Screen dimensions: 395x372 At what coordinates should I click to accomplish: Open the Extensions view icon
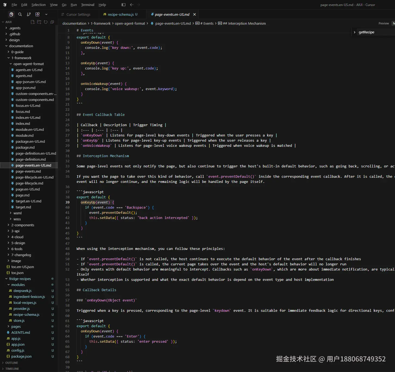click(37, 14)
